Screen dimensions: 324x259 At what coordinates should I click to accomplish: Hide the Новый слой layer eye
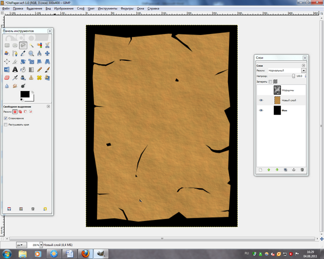261,100
